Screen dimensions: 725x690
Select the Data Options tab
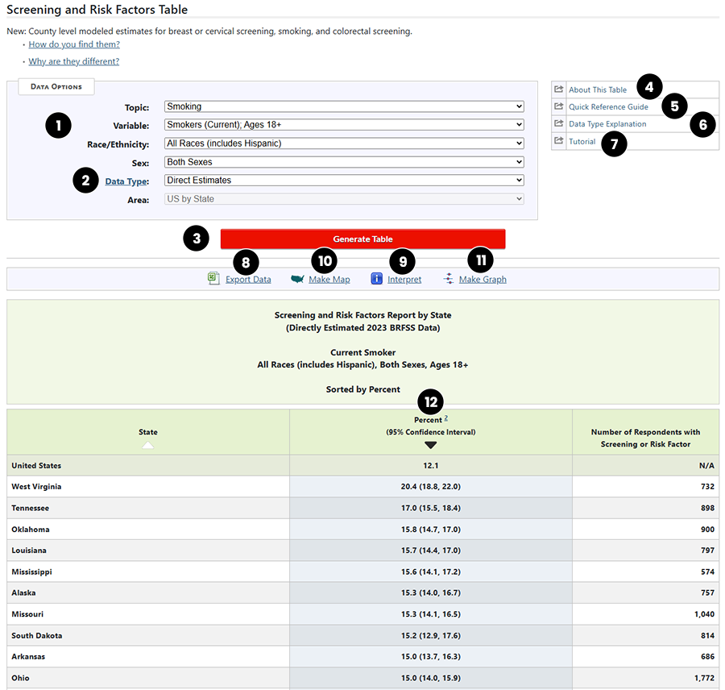point(56,86)
